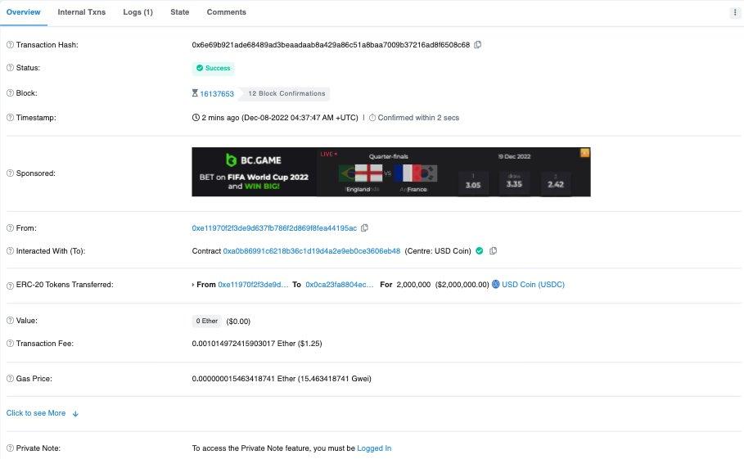744x459 pixels.
Task: Click the (Centre: USD Coin) label
Action: [x=438, y=251]
